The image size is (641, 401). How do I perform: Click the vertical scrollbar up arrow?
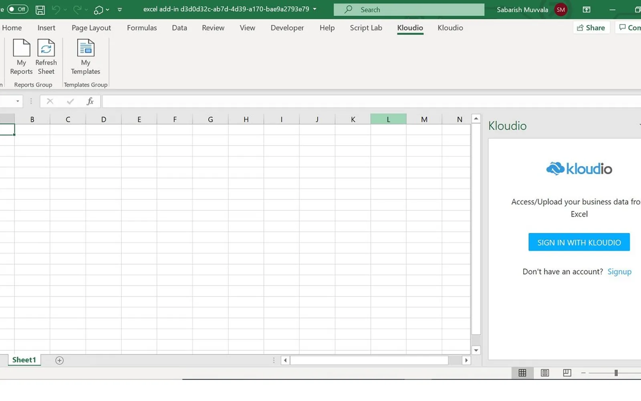(476, 118)
